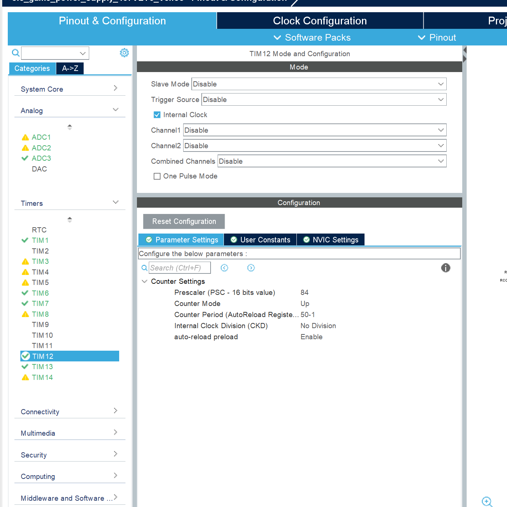Click the TIM6 green check icon
Viewport: 507px width, 507px height.
point(25,293)
